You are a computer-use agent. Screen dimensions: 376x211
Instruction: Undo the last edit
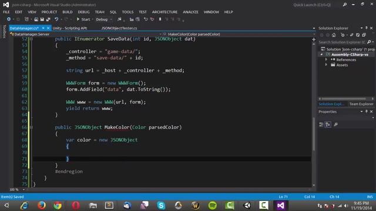click(x=56, y=19)
